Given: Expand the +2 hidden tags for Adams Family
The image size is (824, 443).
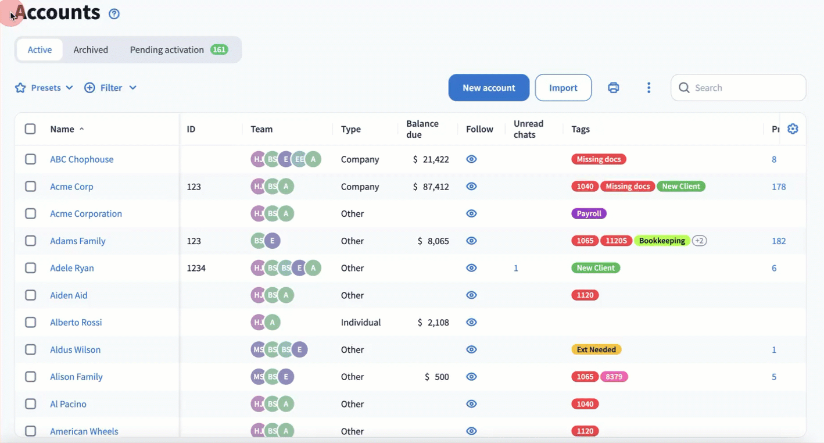Looking at the screenshot, I should click(x=699, y=241).
